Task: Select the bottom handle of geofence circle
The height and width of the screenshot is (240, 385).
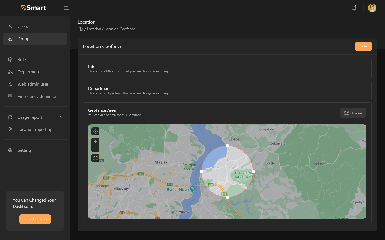Action: [x=228, y=197]
